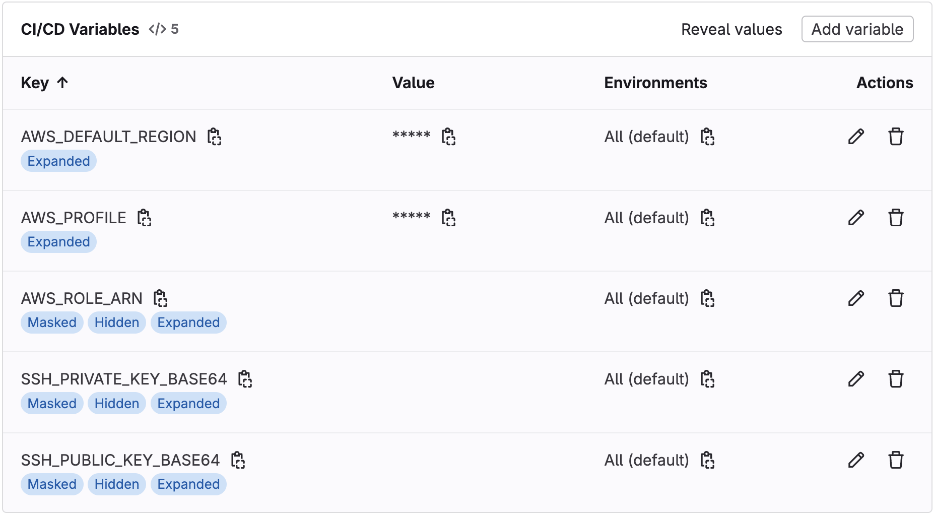
Task: Copy the masked value of AWS_DEFAULT_REGION
Action: click(x=449, y=137)
